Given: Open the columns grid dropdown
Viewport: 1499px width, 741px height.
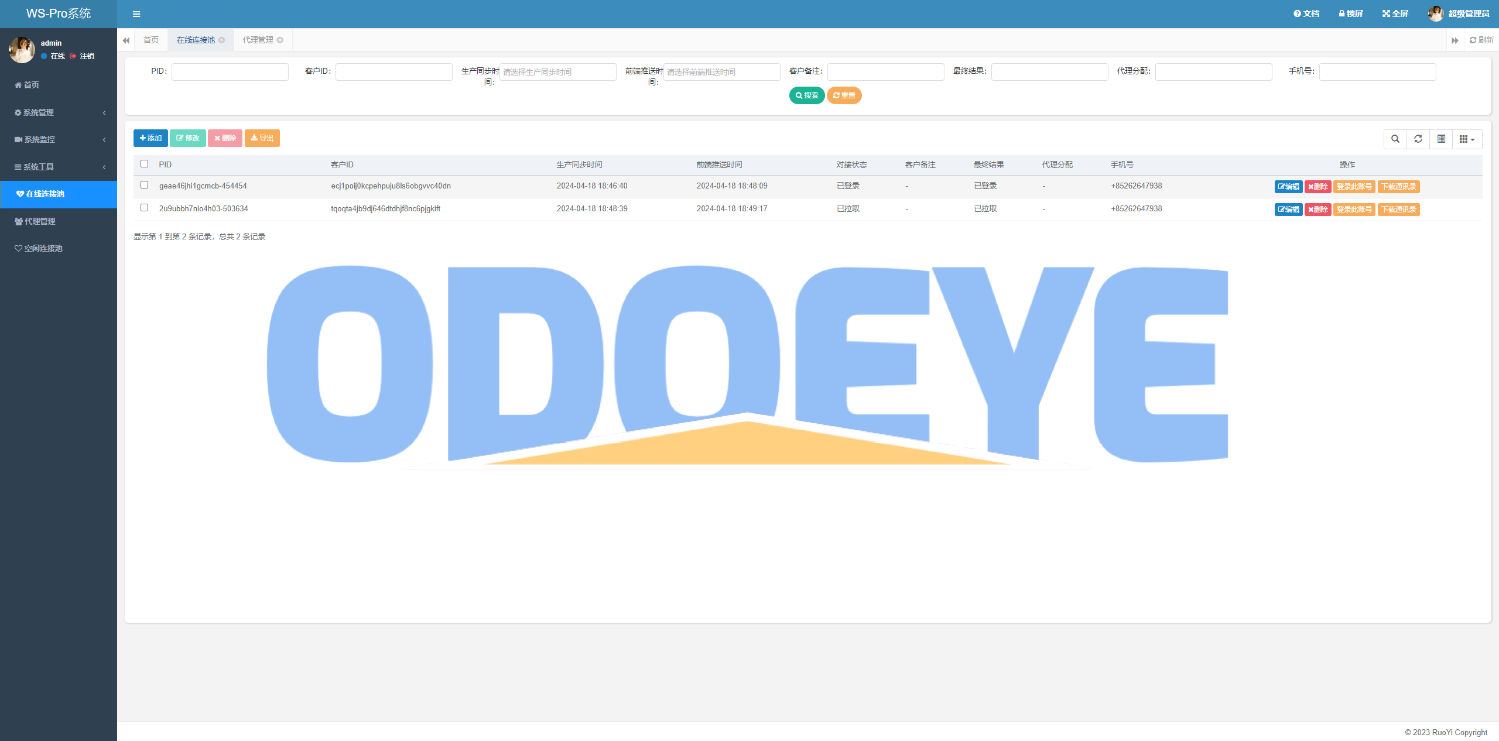Looking at the screenshot, I should pos(1467,139).
